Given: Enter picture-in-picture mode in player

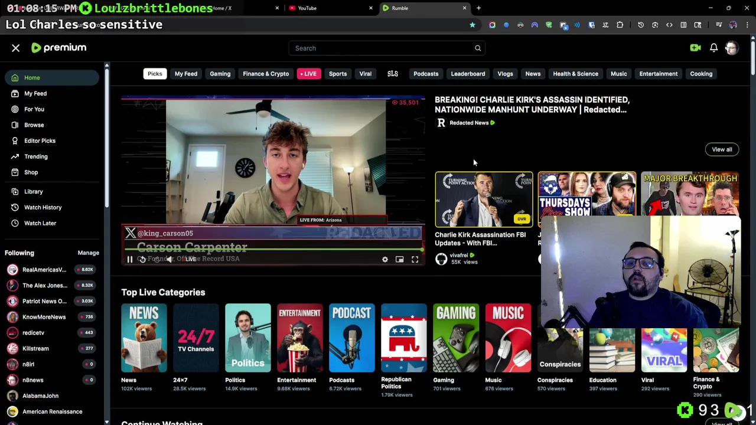Looking at the screenshot, I should (400, 259).
